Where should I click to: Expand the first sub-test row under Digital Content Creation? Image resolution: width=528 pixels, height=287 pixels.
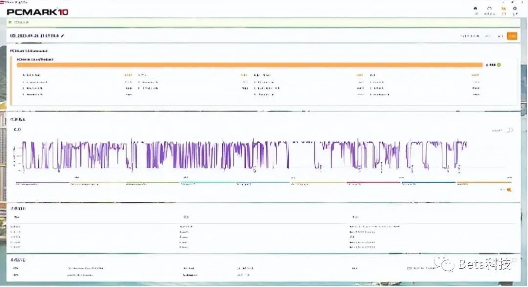click(264, 82)
